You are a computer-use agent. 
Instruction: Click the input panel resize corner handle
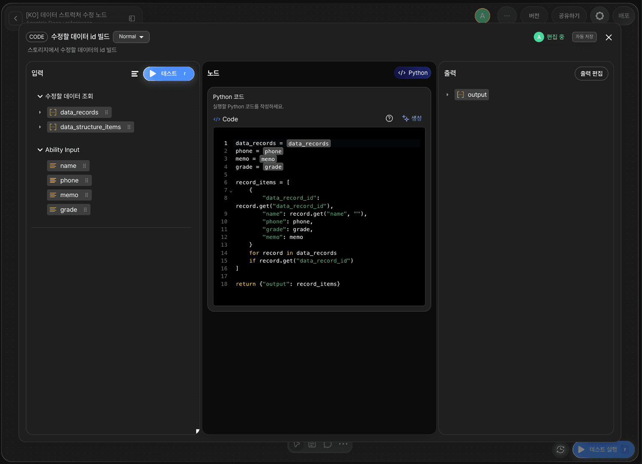click(198, 431)
